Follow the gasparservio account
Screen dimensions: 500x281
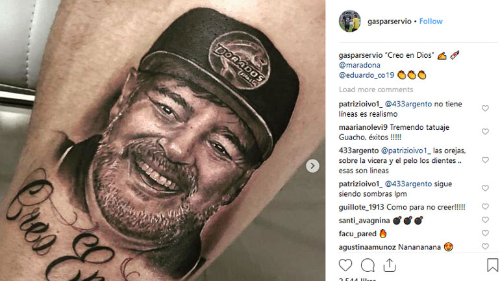431,21
